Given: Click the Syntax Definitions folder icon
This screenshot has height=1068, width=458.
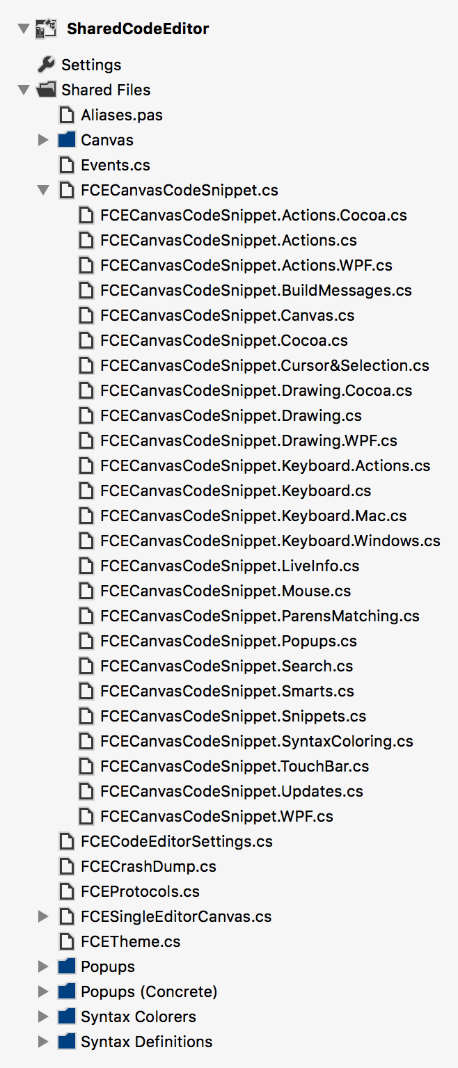Looking at the screenshot, I should pos(66,1042).
